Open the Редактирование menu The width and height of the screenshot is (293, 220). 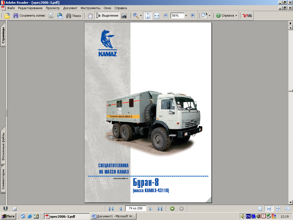click(x=30, y=8)
